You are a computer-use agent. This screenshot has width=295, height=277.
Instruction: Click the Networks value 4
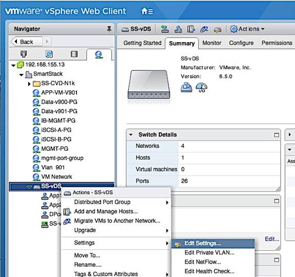click(x=183, y=146)
